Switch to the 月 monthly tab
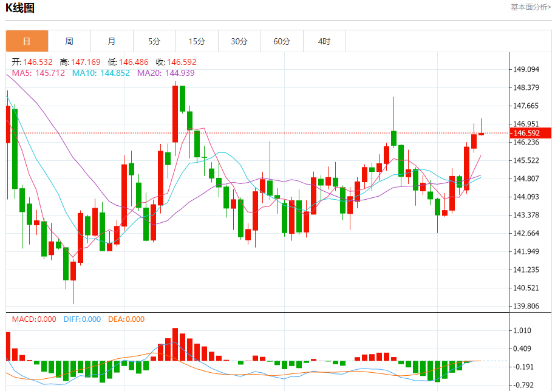 click(112, 41)
